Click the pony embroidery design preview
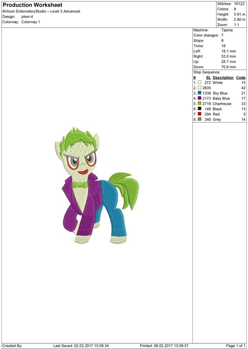The image size is (248, 349). coord(97,185)
